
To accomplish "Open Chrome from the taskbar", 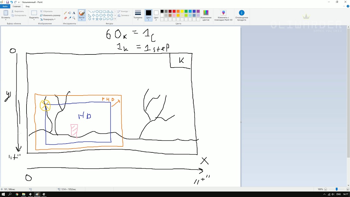I will (x=17, y=194).
